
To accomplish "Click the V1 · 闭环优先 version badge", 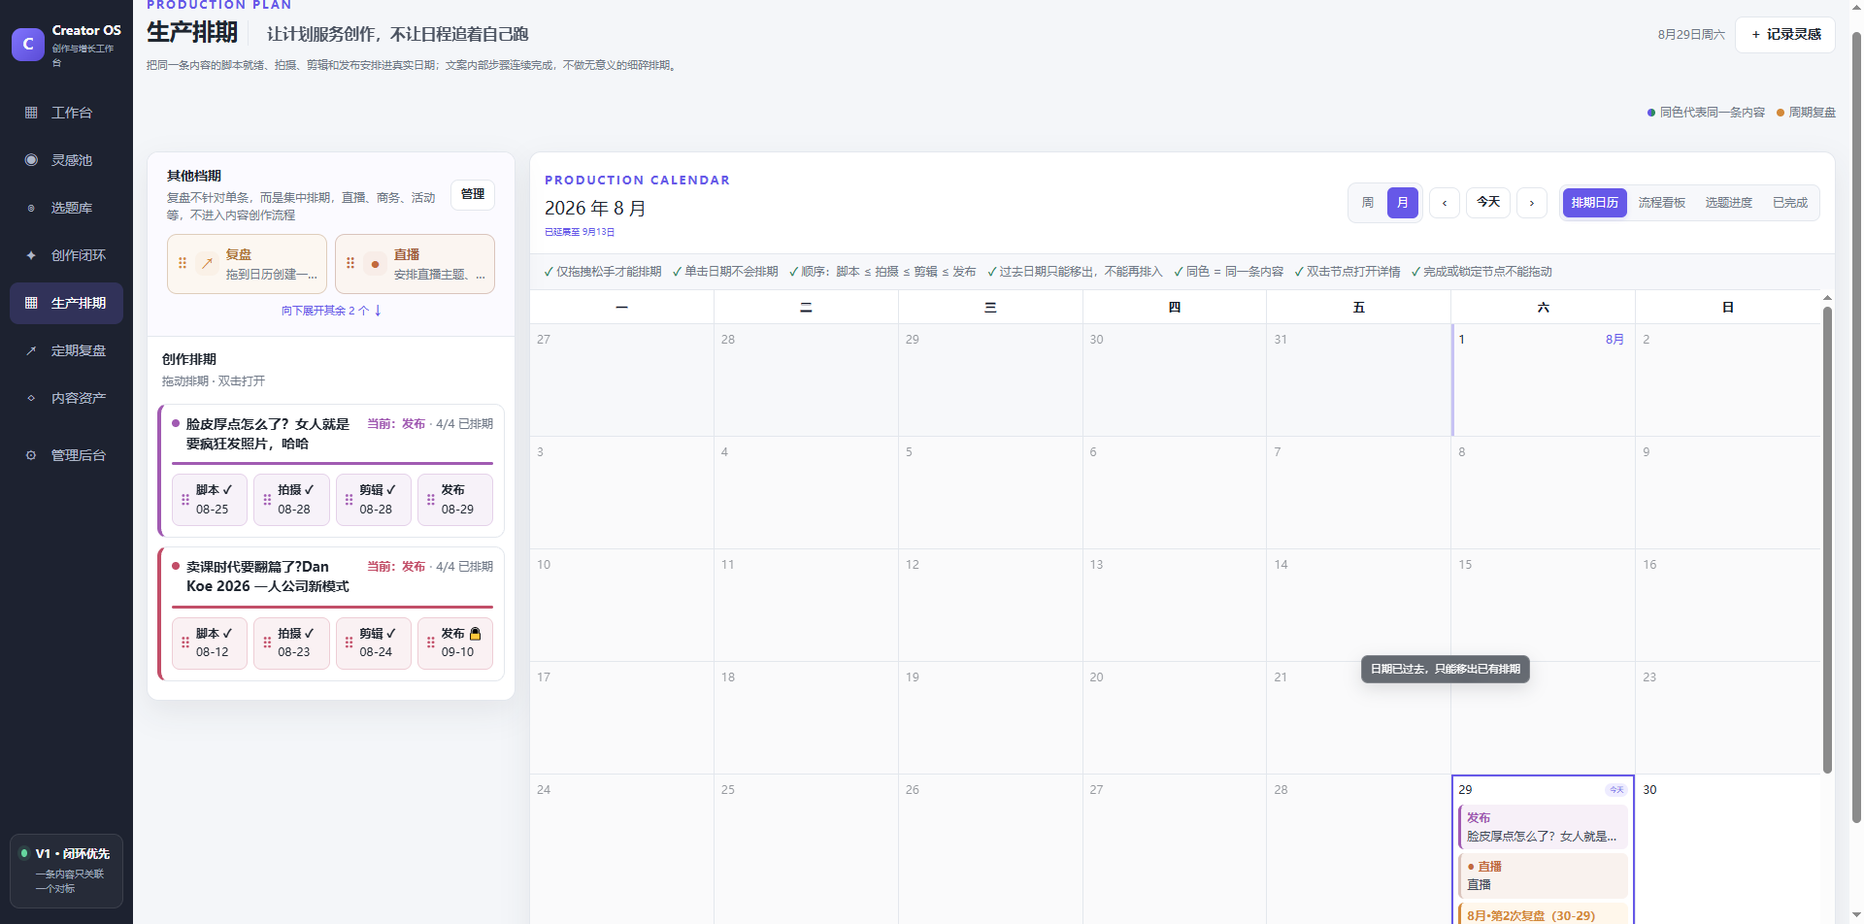I will click(x=66, y=871).
